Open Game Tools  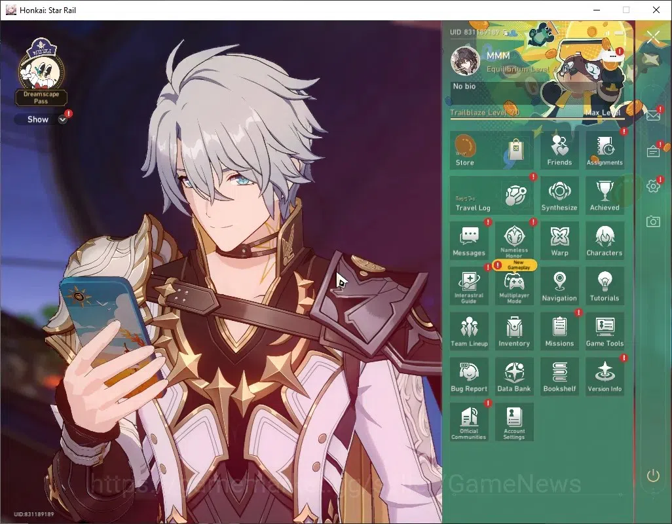pos(605,331)
